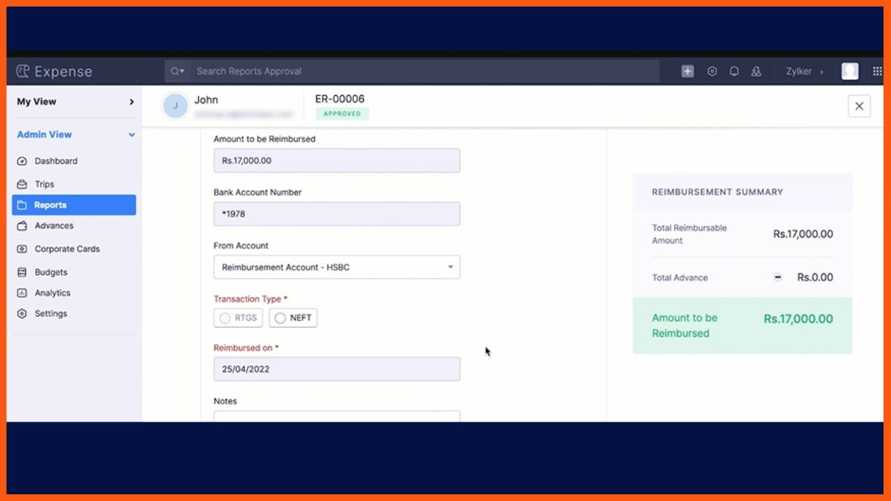891x501 pixels.
Task: Click the Corporate Cards icon
Action: pos(22,249)
